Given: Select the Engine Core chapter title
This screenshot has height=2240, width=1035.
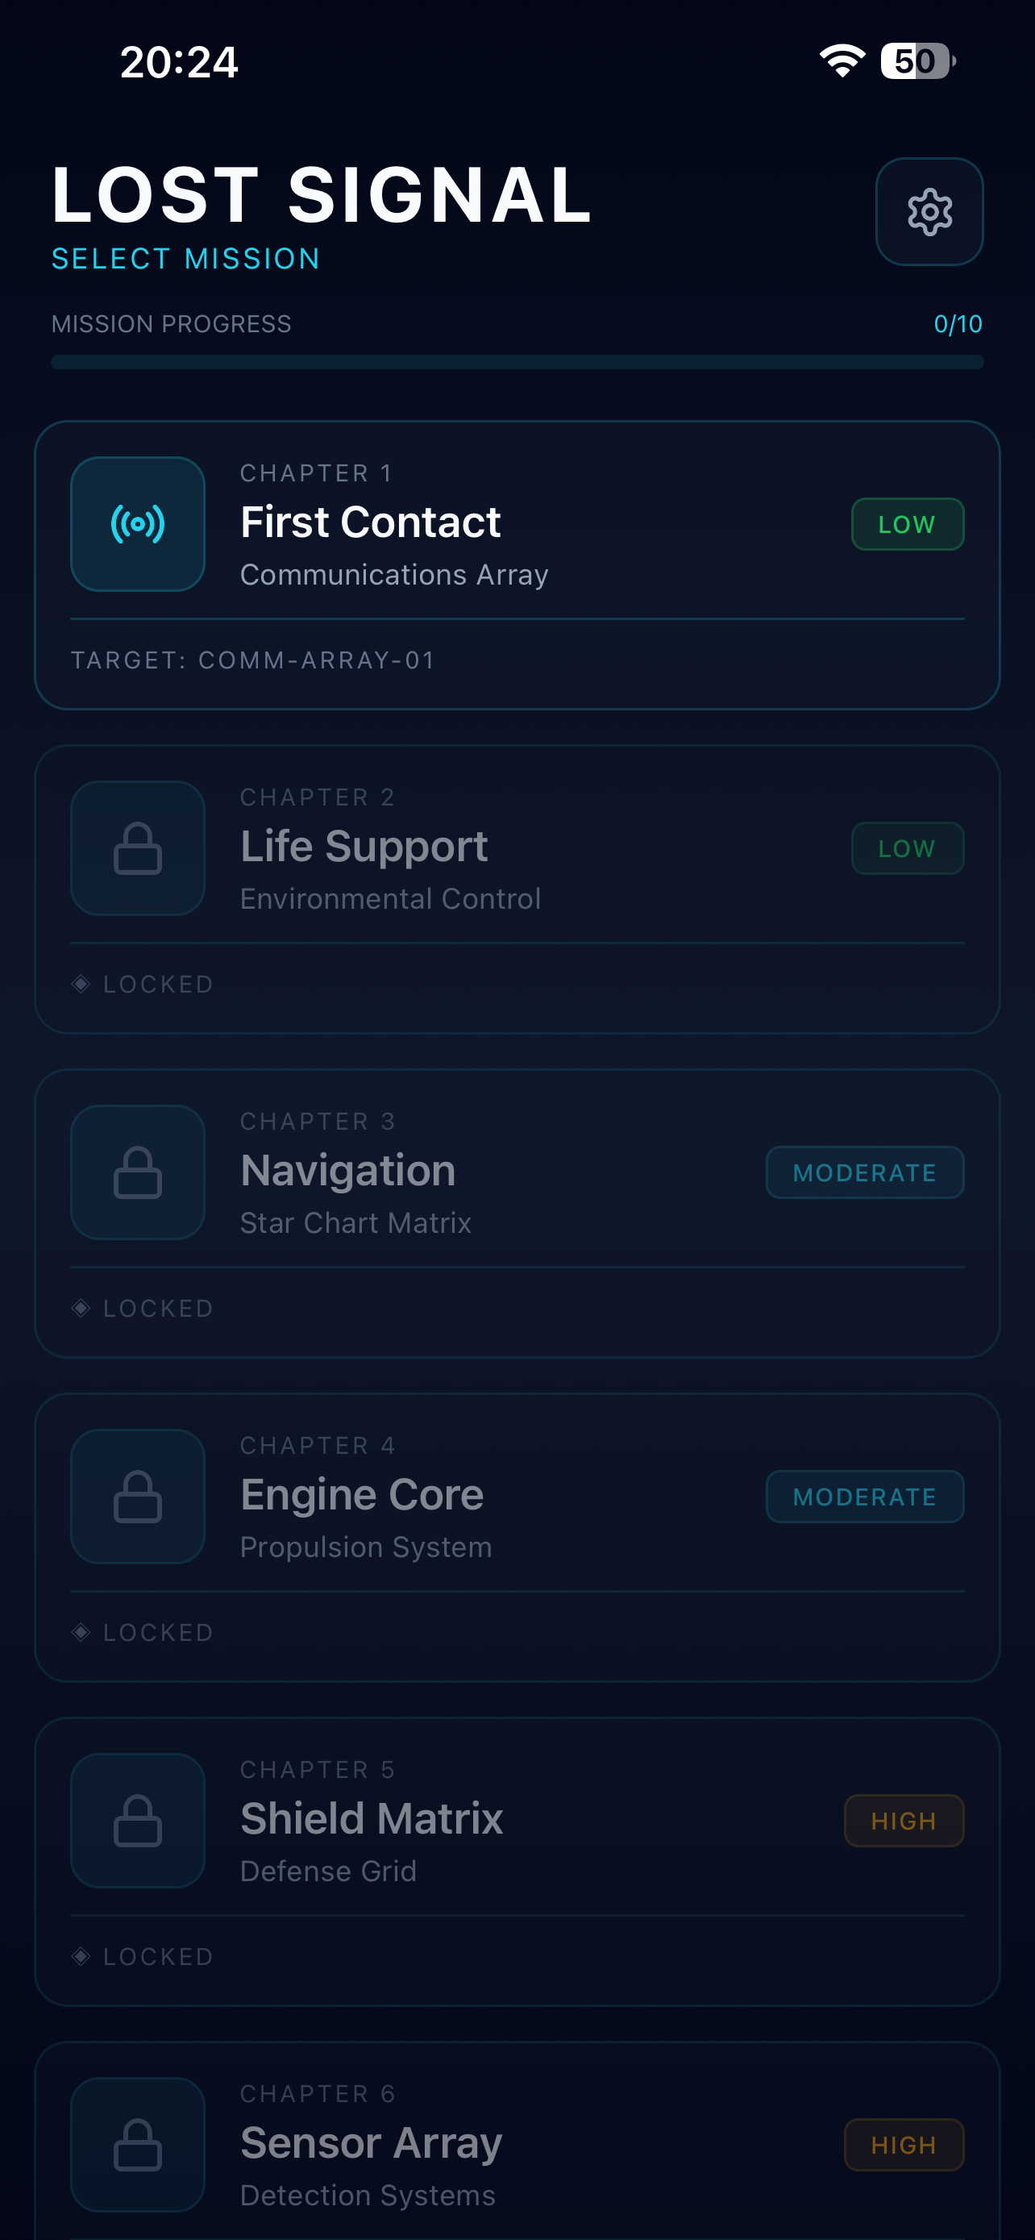Looking at the screenshot, I should pyautogui.click(x=361, y=1495).
